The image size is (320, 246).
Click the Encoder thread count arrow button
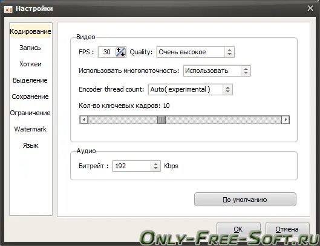(x=227, y=89)
